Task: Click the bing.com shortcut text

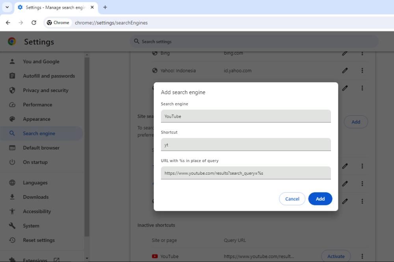Action: click(x=233, y=53)
